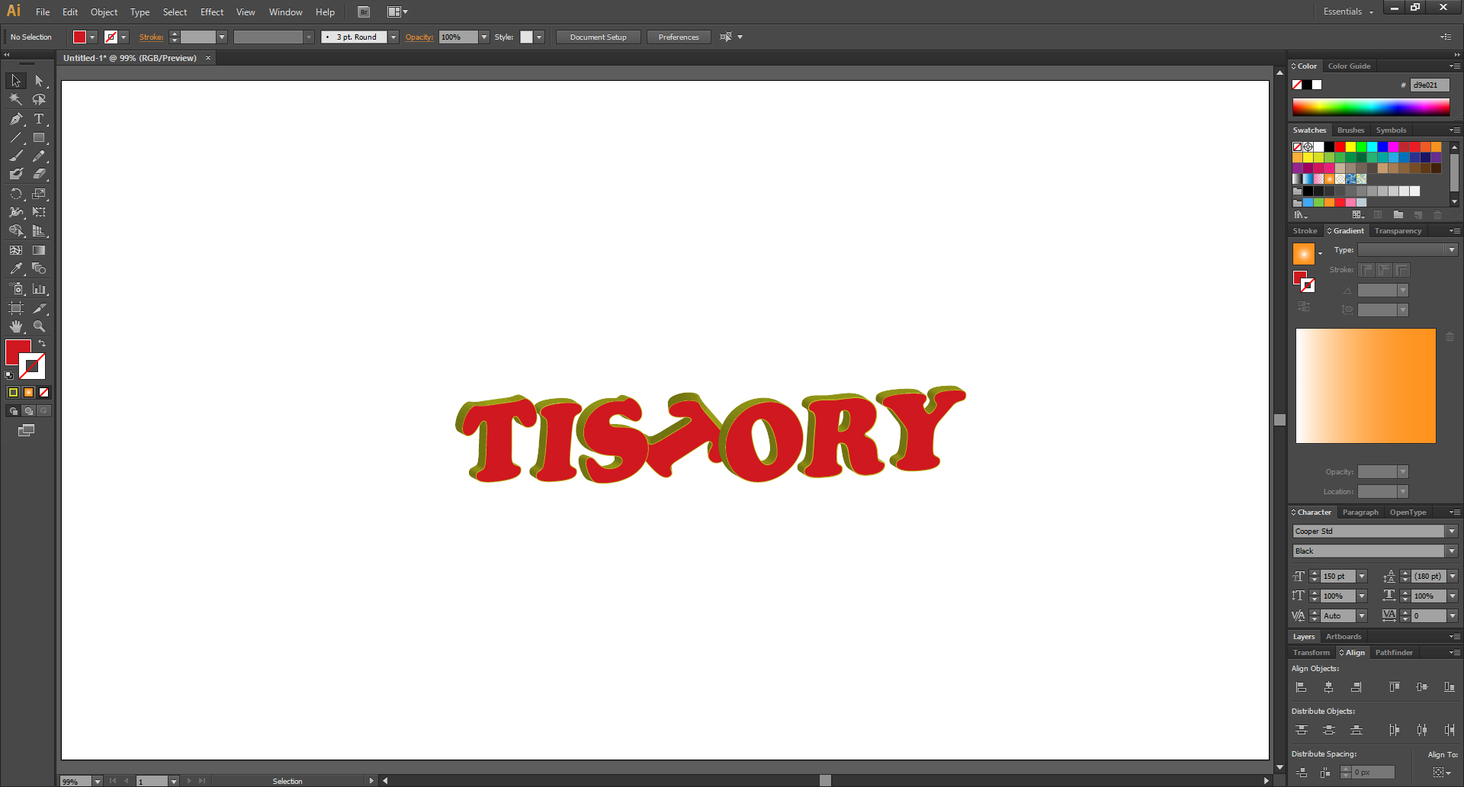The image size is (1464, 787).
Task: Open the Cooper Std font family dropdown
Action: [1451, 532]
